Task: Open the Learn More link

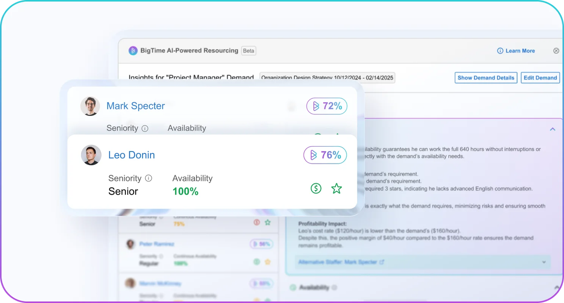Action: click(516, 51)
